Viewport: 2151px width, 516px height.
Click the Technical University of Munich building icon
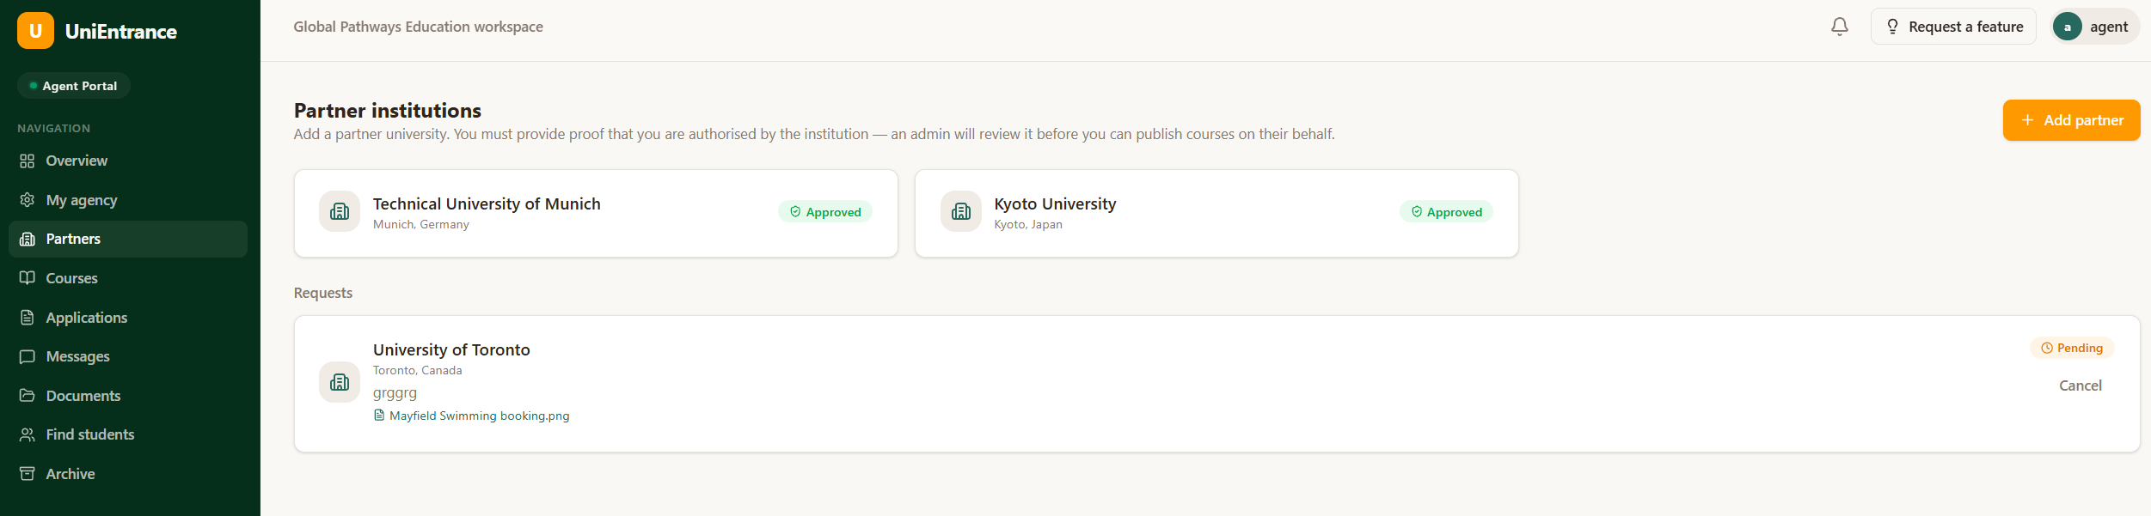coord(340,211)
